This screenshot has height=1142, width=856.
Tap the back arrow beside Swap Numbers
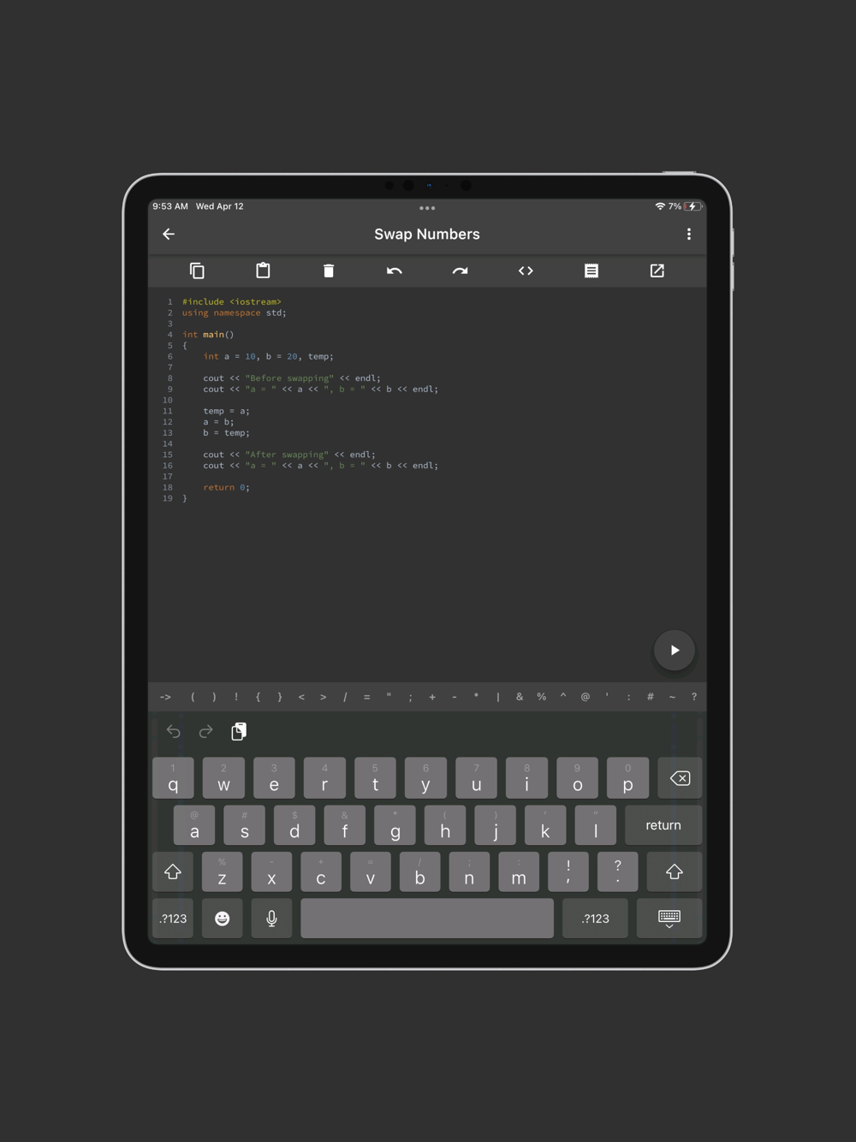click(169, 234)
